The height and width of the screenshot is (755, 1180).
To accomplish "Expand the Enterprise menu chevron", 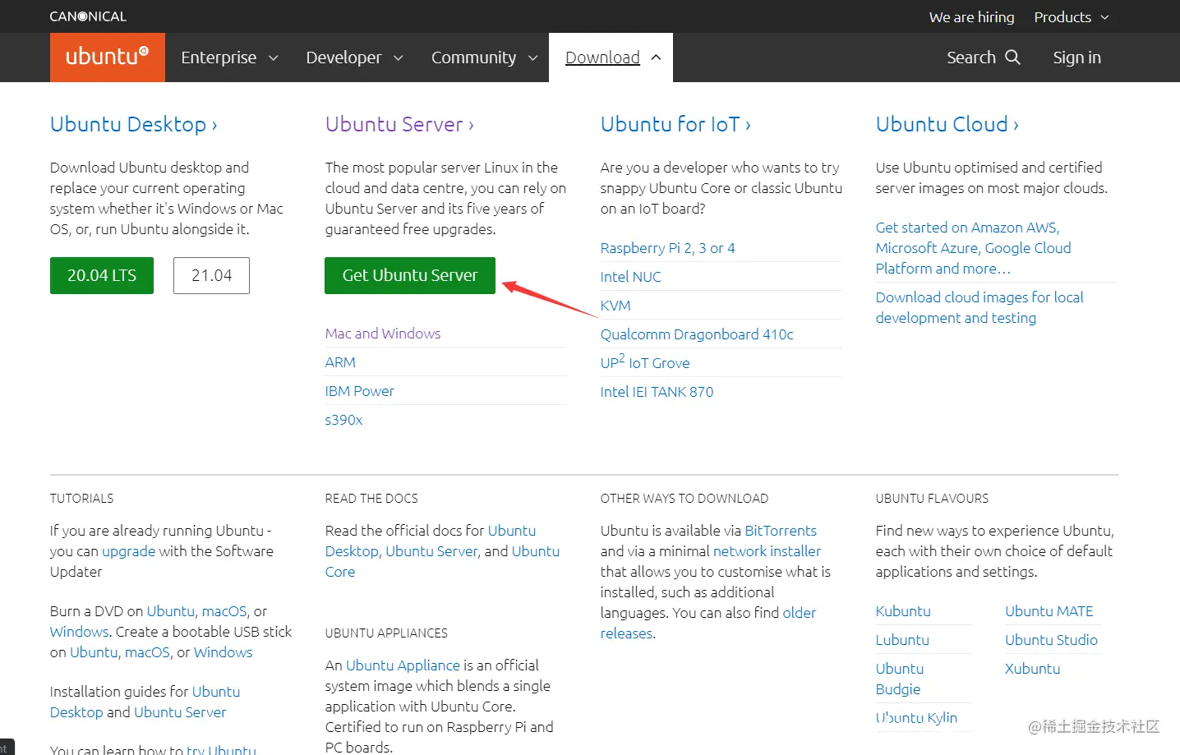I will [x=274, y=58].
